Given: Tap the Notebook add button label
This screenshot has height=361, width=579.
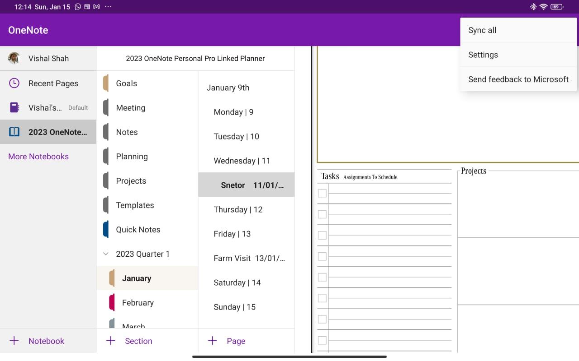Looking at the screenshot, I should pos(46,341).
